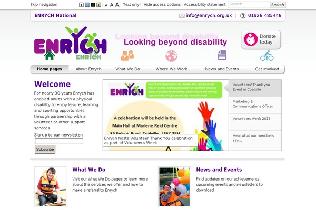Select Volunteers Week 2015 tab

[255, 122]
